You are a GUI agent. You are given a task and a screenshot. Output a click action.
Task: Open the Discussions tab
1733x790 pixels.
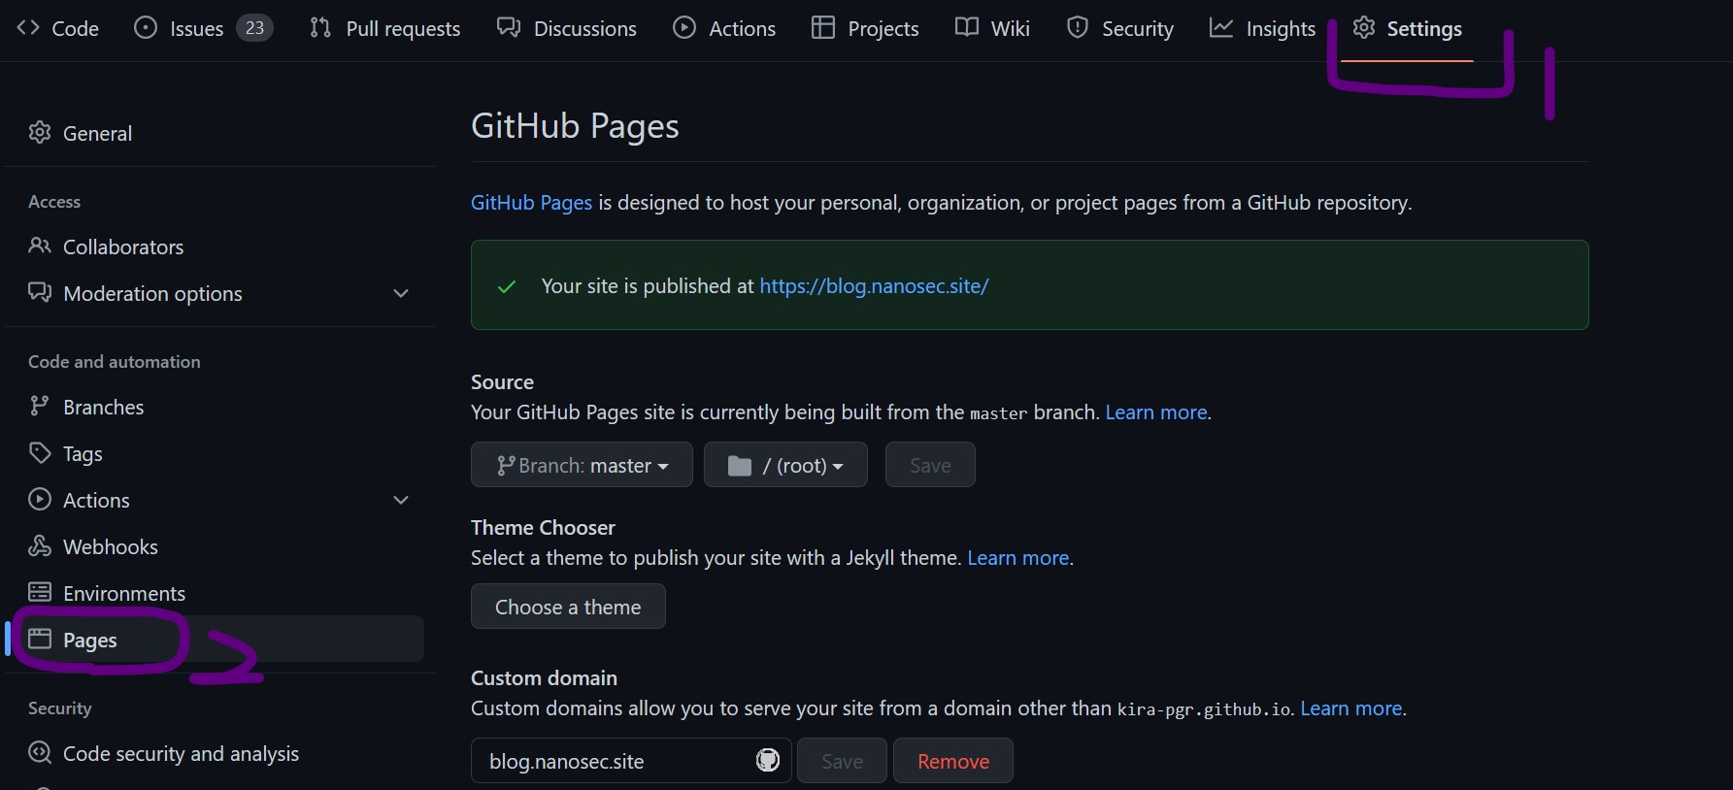tap(567, 28)
